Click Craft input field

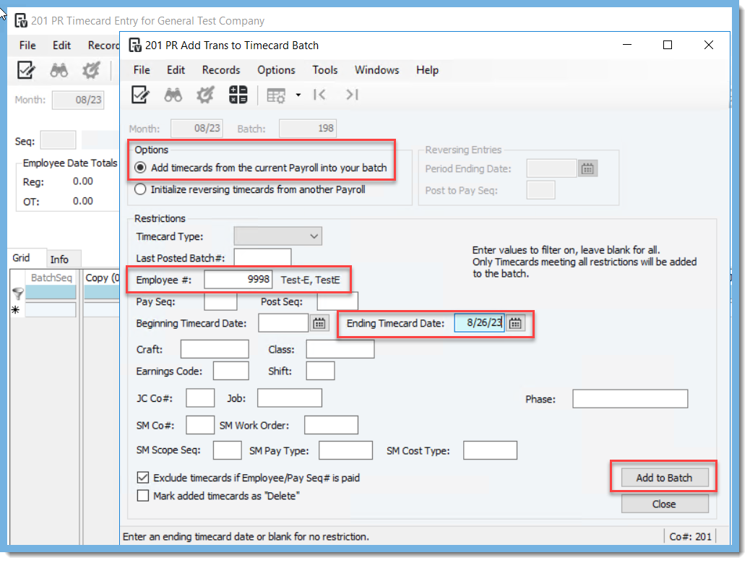tap(215, 348)
